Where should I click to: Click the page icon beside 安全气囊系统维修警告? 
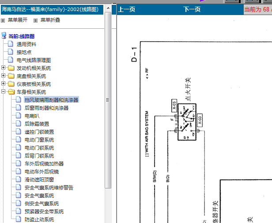tap(19, 187)
